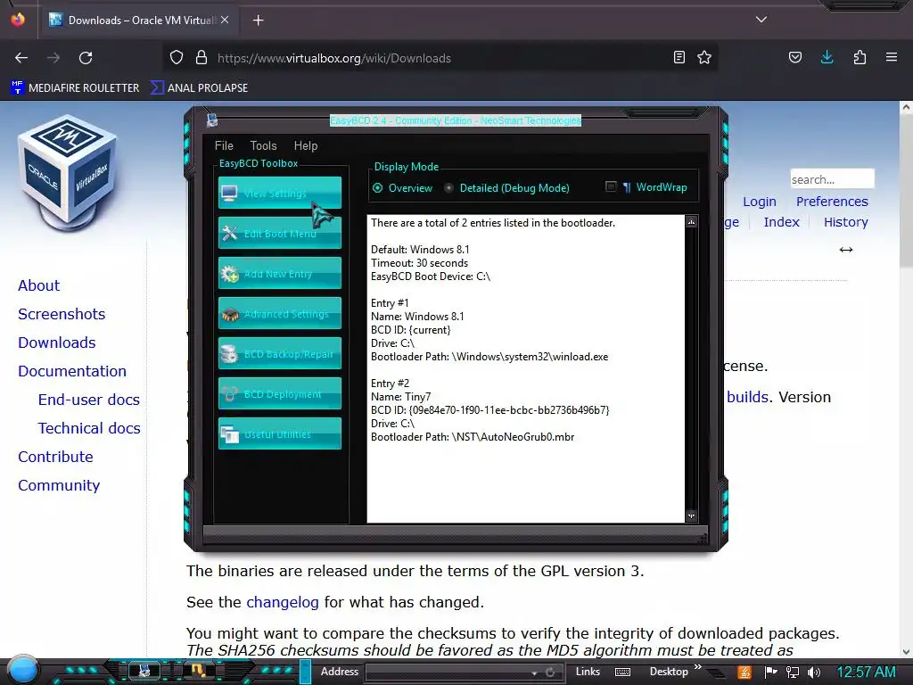Open the changelog link
The image size is (913, 685).
[283, 602]
